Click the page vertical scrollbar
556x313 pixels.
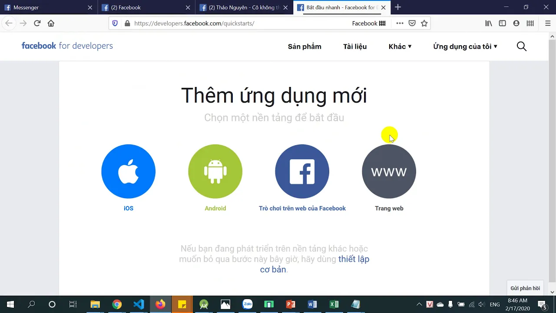point(552,161)
